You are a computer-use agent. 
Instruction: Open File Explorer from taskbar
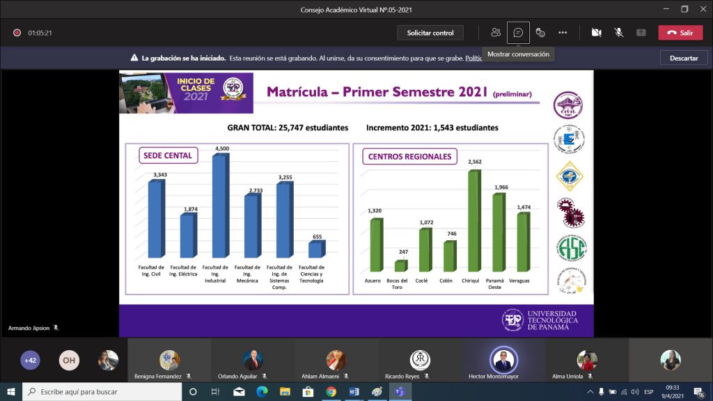coord(285,391)
